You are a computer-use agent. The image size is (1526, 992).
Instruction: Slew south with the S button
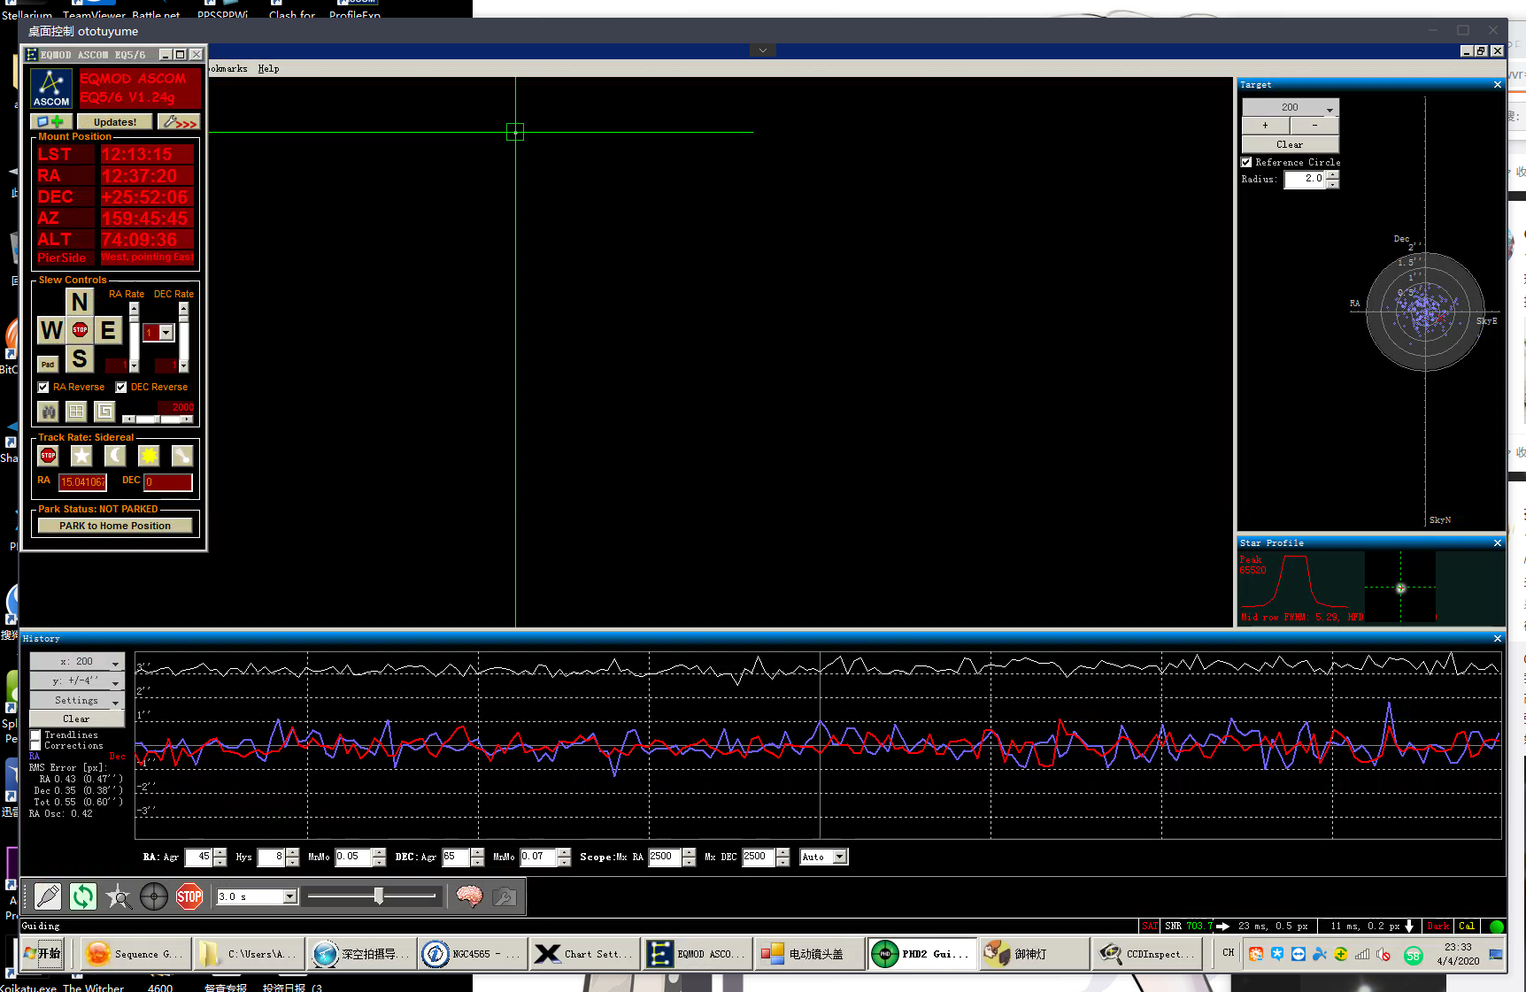[80, 358]
